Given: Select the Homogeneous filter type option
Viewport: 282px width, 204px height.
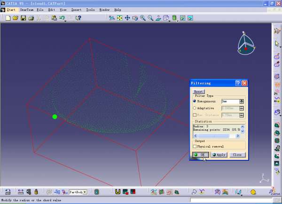Looking at the screenshot, I should 195,101.
